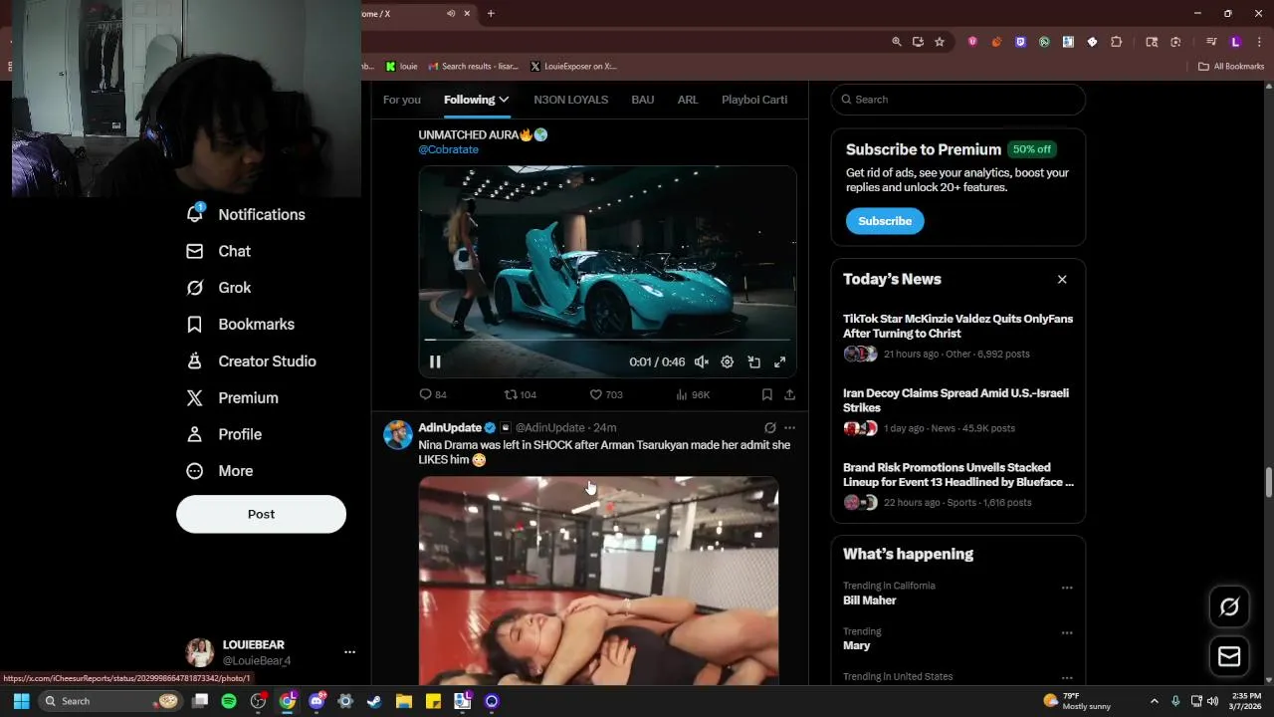Focus the X Search field
The width and height of the screenshot is (1274, 717).
tap(958, 100)
